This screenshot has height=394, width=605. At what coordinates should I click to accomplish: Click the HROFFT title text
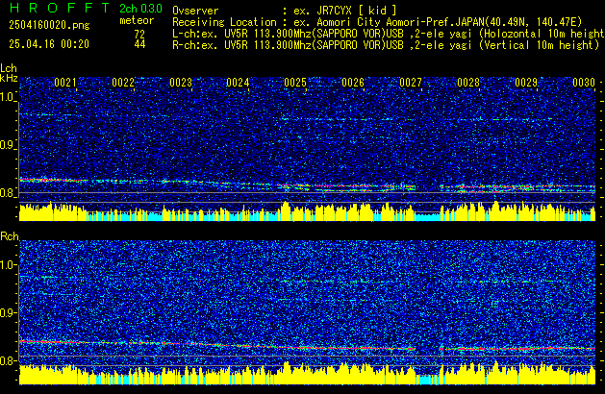[x=60, y=8]
